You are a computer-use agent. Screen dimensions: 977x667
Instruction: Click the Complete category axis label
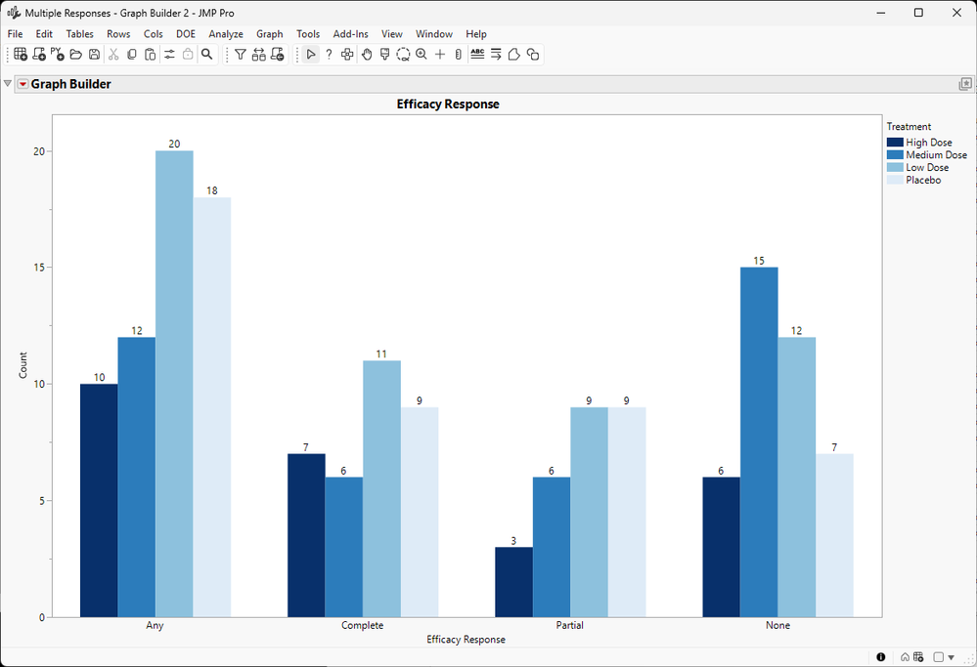363,625
